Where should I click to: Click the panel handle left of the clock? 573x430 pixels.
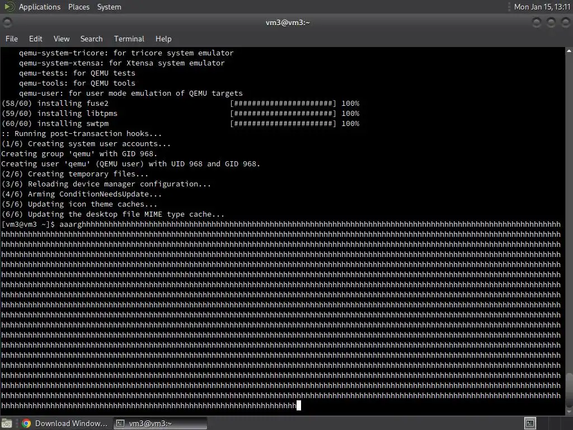pos(509,7)
